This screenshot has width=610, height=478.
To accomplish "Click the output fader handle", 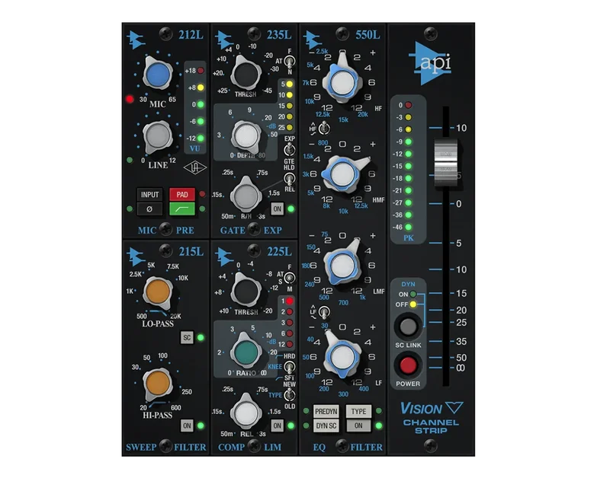I will (445, 162).
